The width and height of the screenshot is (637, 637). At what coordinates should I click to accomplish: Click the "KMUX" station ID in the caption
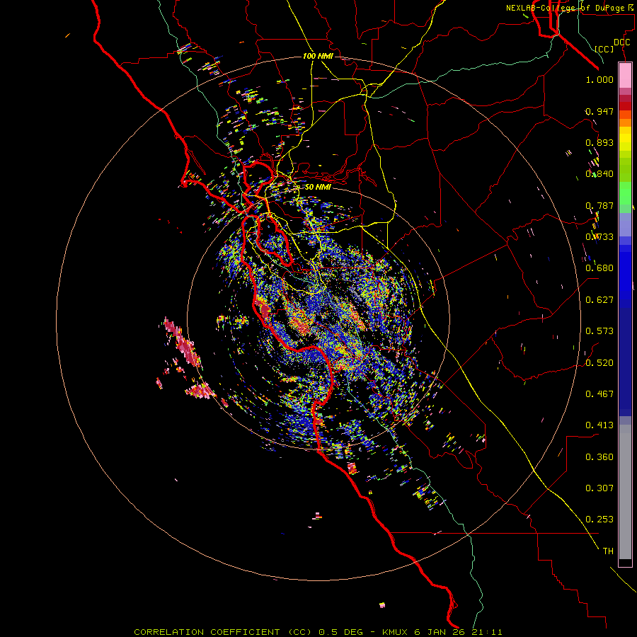coord(396,632)
